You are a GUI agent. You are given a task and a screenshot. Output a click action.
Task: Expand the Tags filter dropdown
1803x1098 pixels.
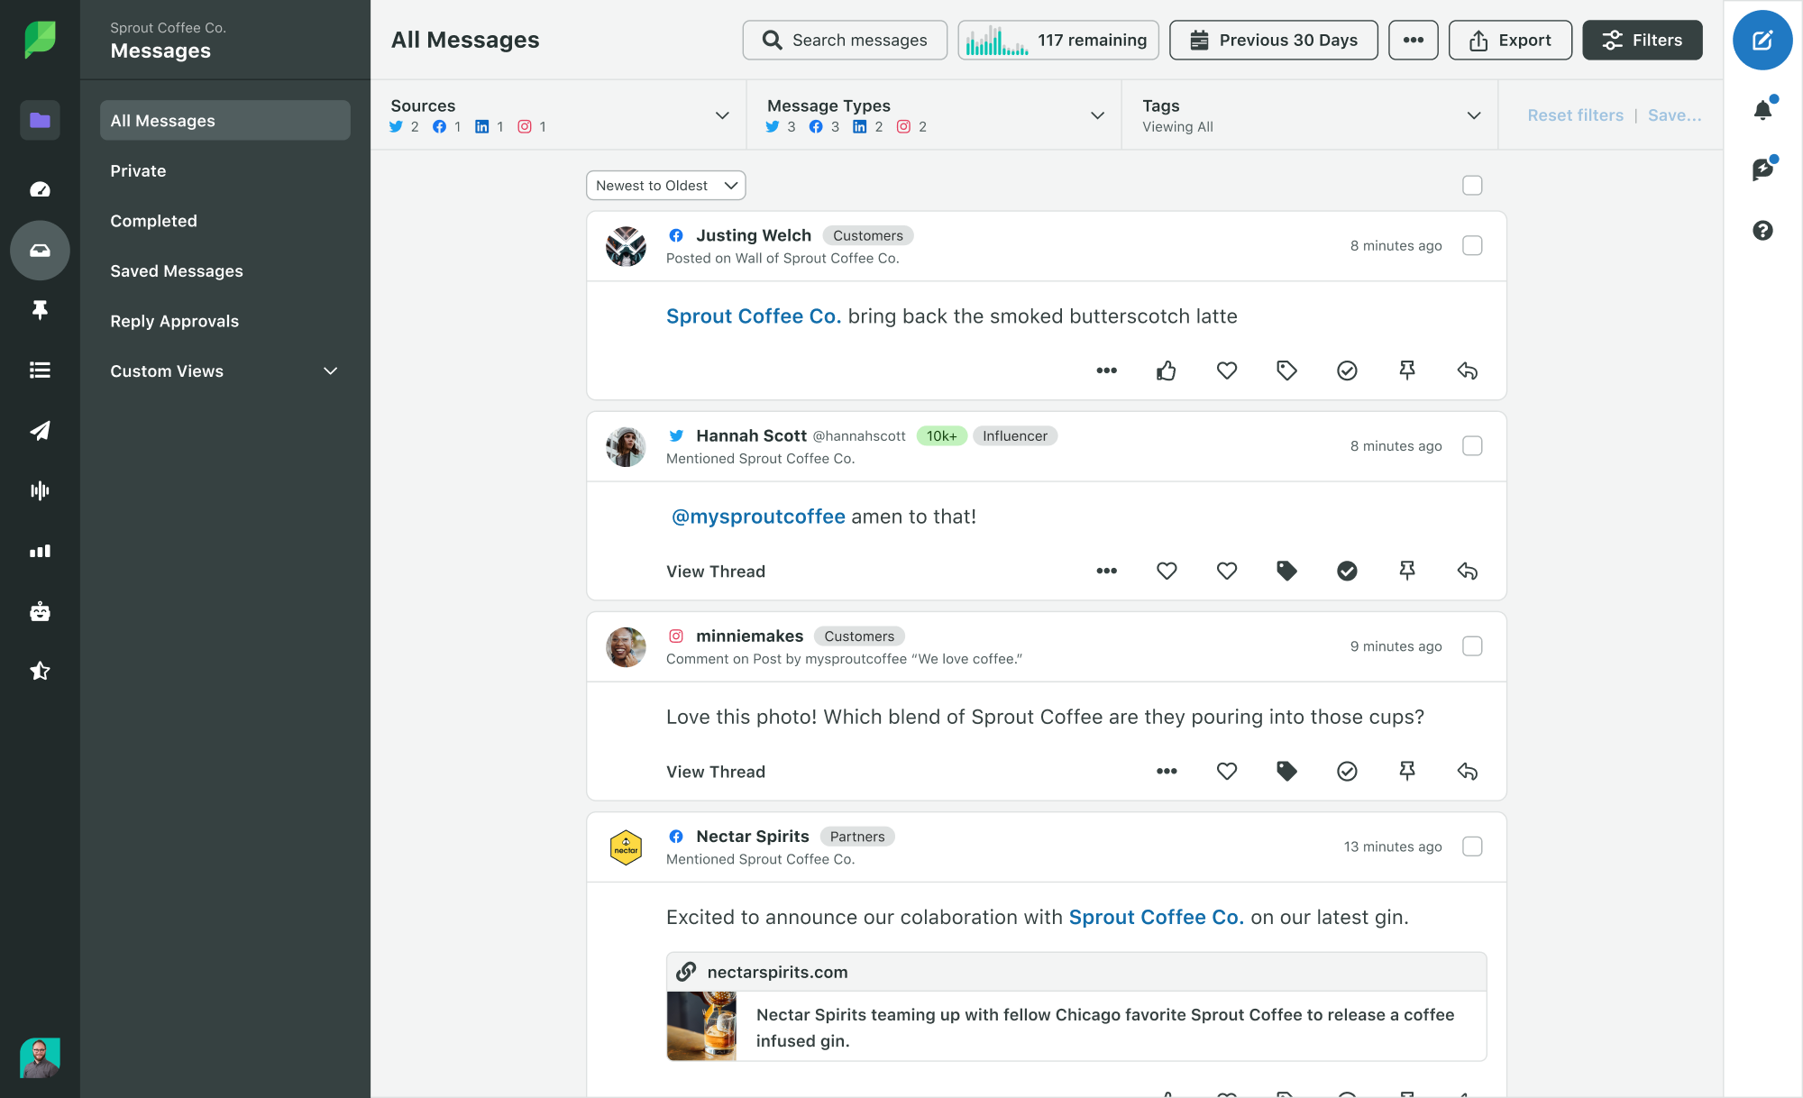click(x=1478, y=116)
